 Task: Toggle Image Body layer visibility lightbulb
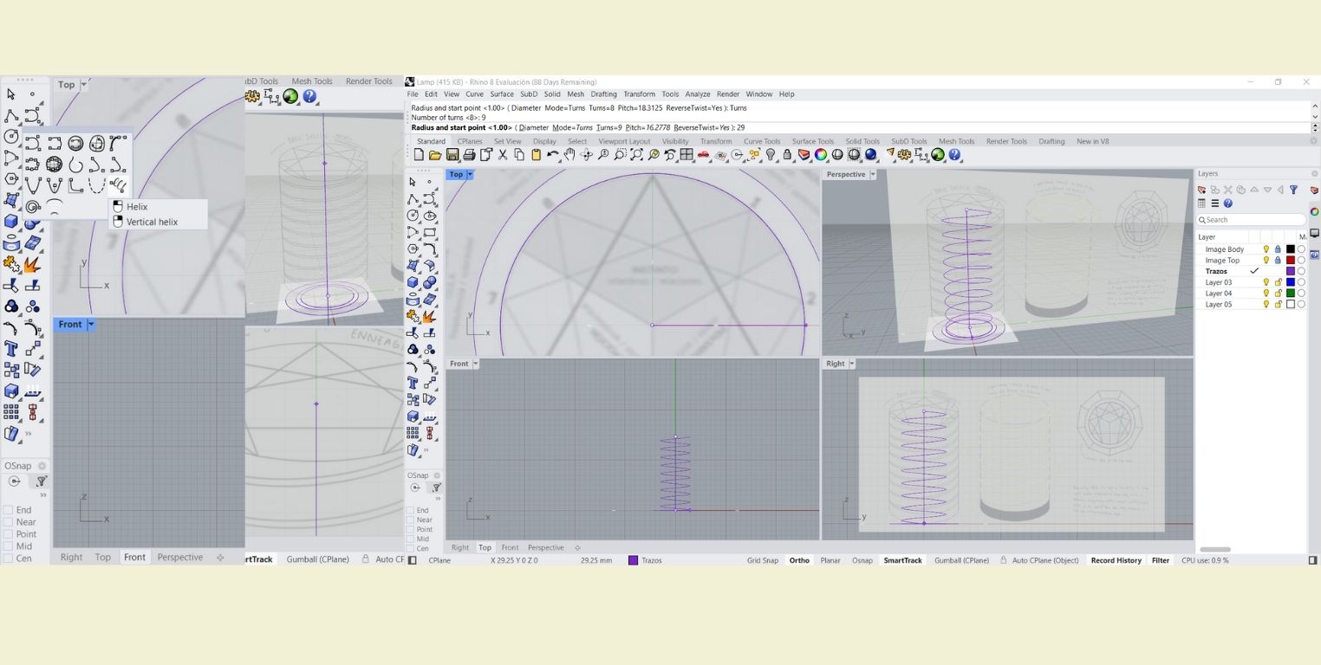(1266, 249)
